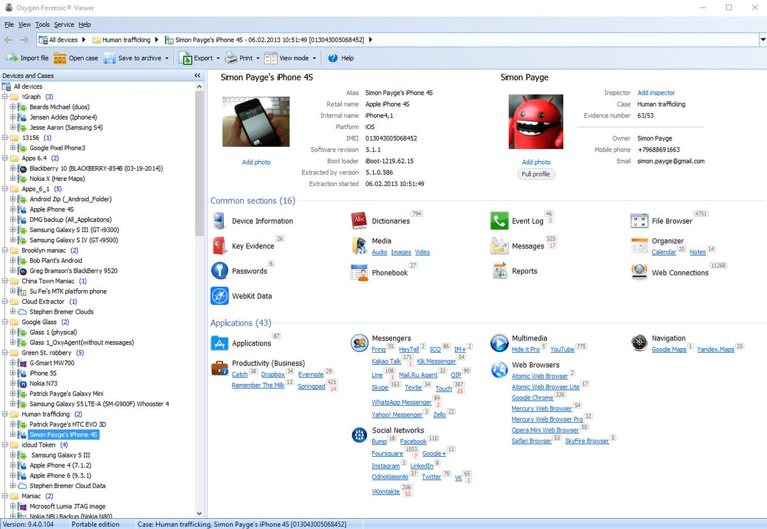Expand the Nokia N73 node
Image resolution: width=767 pixels, height=529 pixels.
[x=13, y=383]
